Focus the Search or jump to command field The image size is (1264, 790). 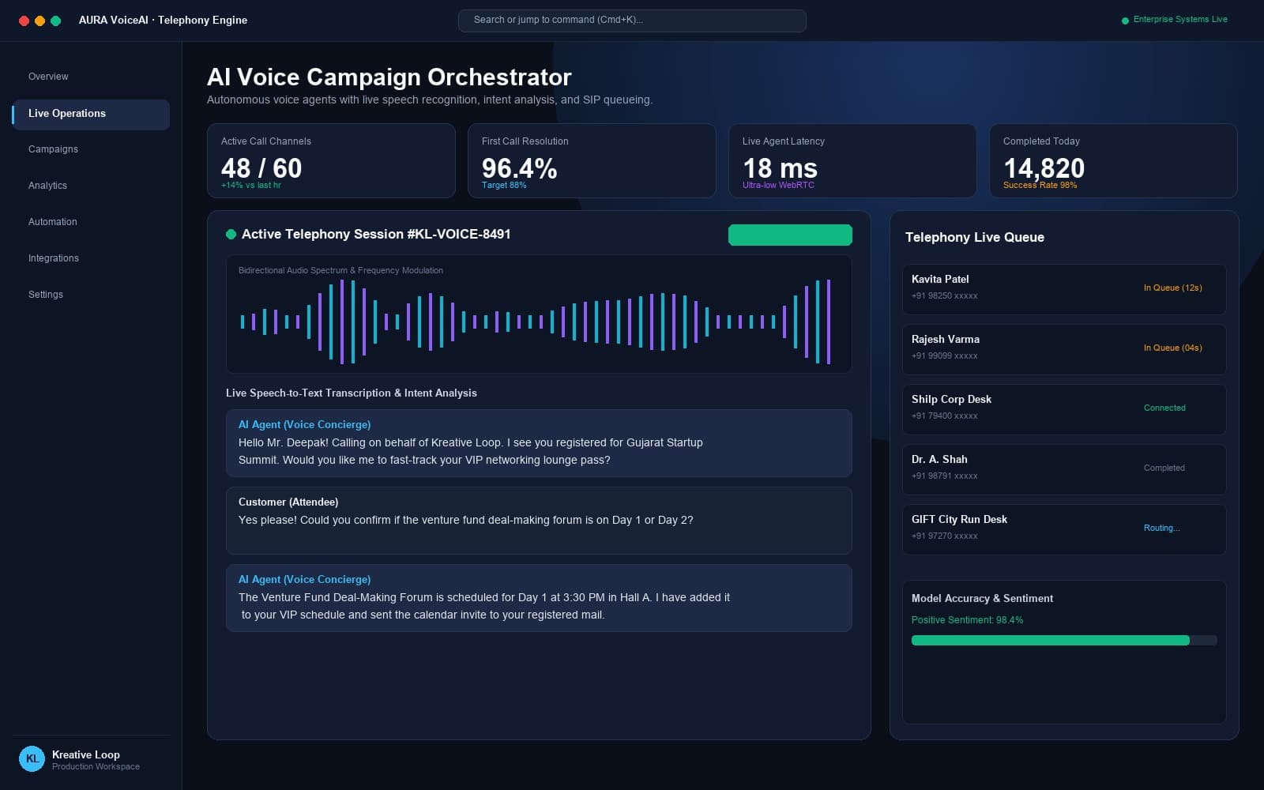point(632,20)
